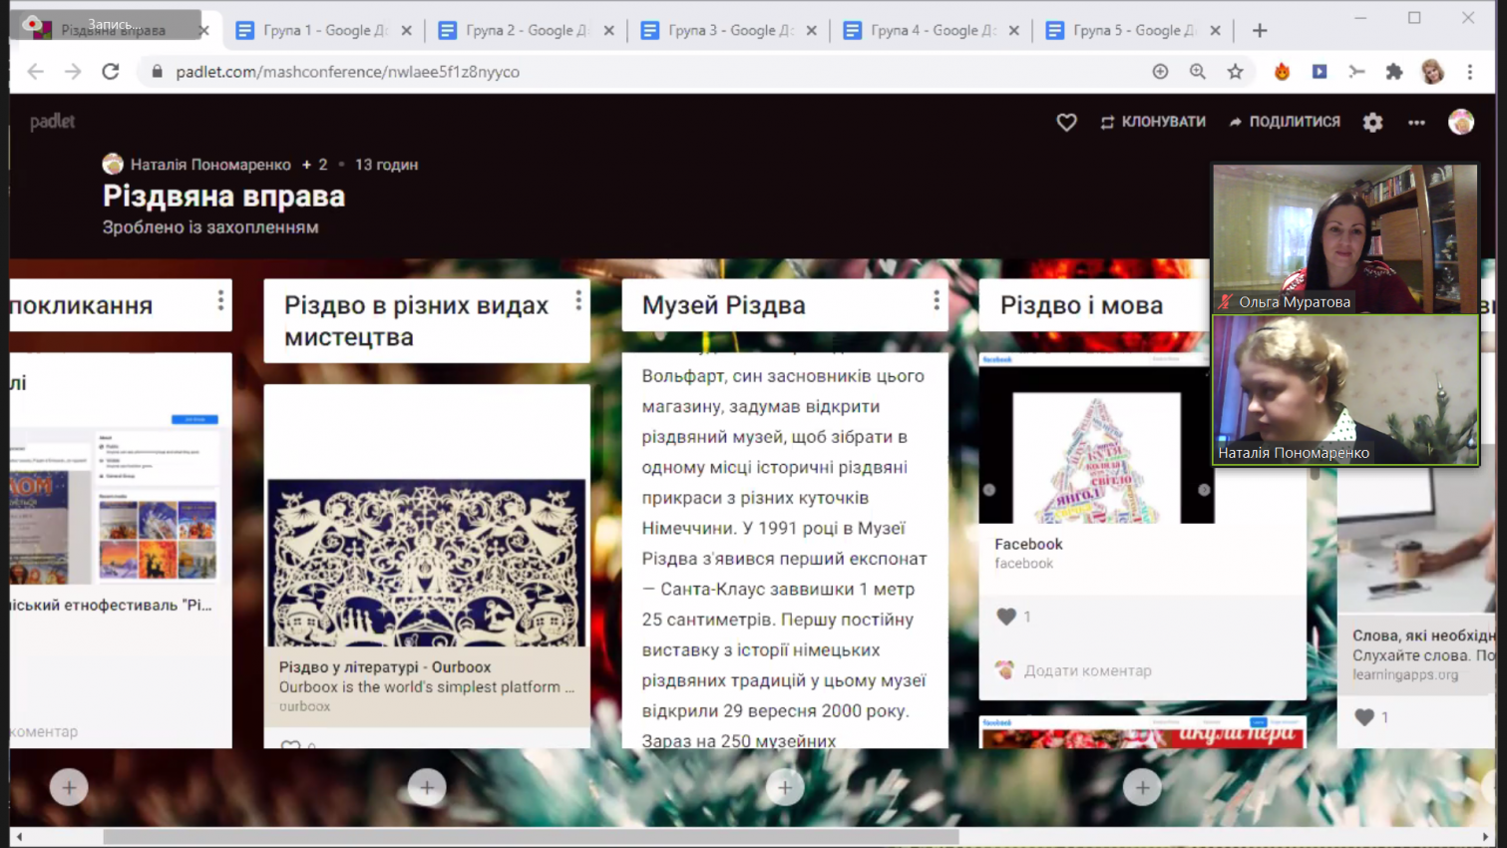The image size is (1507, 848).
Task: Bookmark this page with the star icon
Action: 1236,72
